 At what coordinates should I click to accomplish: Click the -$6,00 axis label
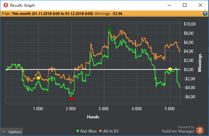189,97
